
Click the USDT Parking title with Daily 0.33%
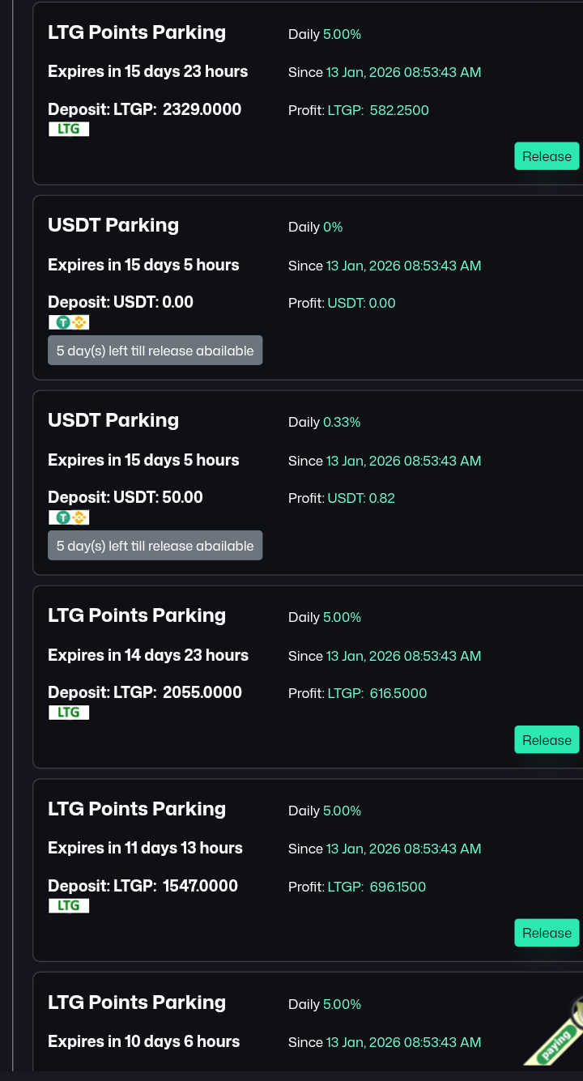tap(113, 420)
